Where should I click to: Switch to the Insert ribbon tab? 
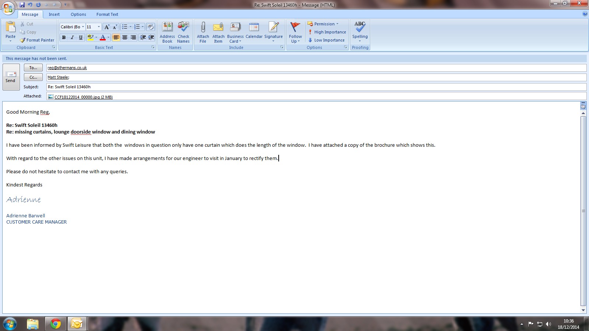pos(54,14)
